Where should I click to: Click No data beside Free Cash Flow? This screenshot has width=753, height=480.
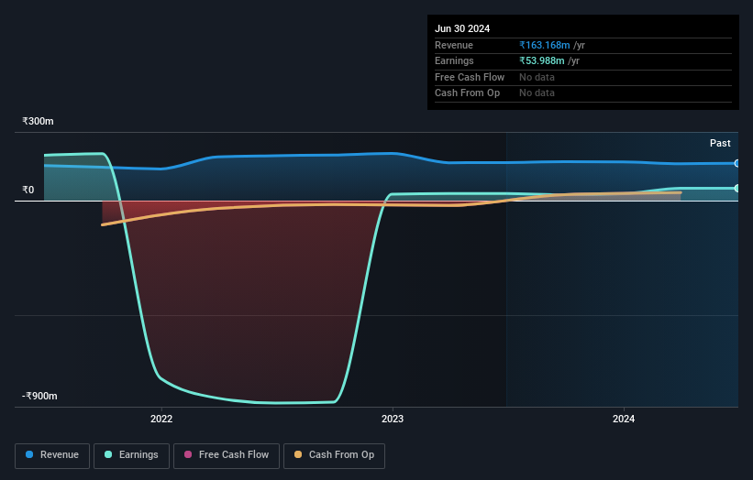click(x=537, y=77)
